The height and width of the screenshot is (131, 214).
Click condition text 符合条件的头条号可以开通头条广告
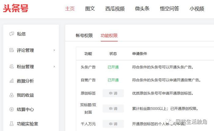click(x=163, y=67)
